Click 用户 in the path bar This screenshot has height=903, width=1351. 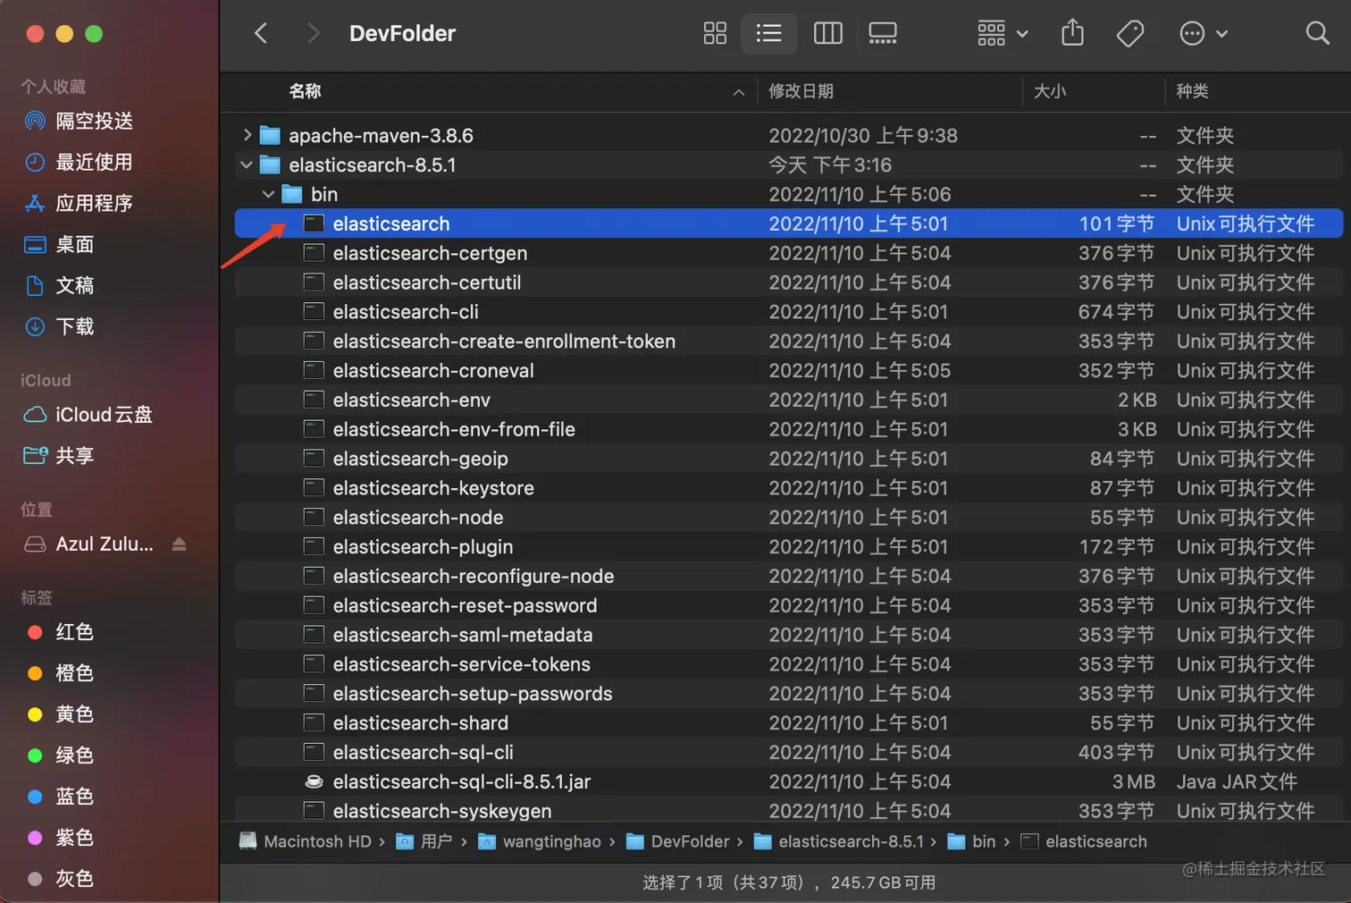pos(424,841)
